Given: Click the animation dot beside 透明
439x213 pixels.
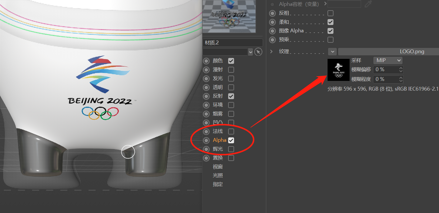Looking at the screenshot, I should coord(207,87).
